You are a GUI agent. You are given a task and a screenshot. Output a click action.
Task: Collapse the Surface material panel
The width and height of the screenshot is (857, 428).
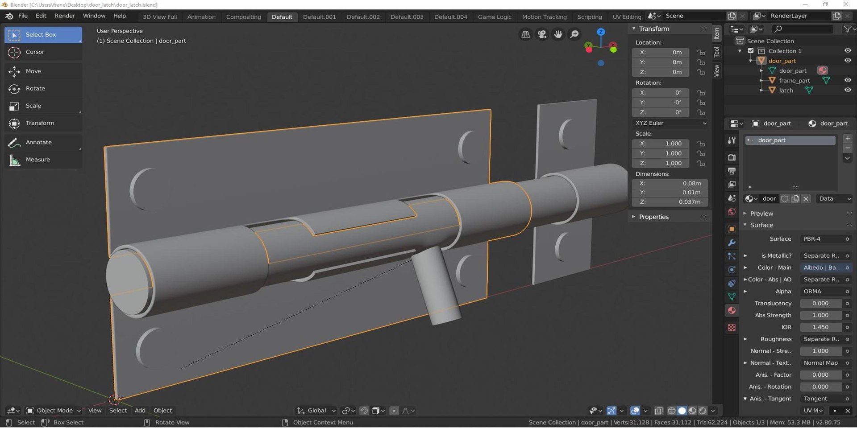click(x=761, y=225)
